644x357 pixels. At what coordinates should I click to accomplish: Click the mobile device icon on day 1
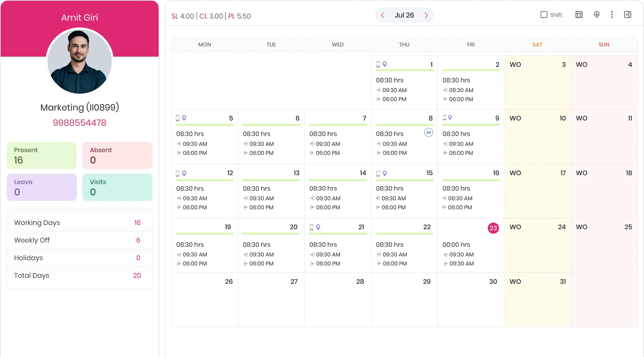tap(378, 64)
